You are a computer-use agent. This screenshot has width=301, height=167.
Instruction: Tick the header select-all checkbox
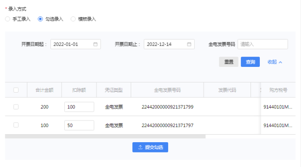pos(16,90)
